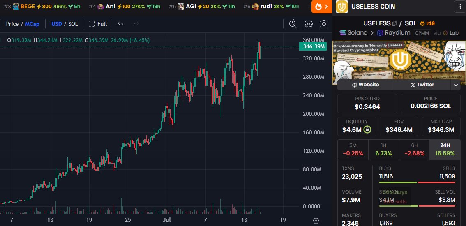The image size is (466, 226).
Task: Open the three-dot menu beside USELESS COIN
Action: tap(460, 7)
